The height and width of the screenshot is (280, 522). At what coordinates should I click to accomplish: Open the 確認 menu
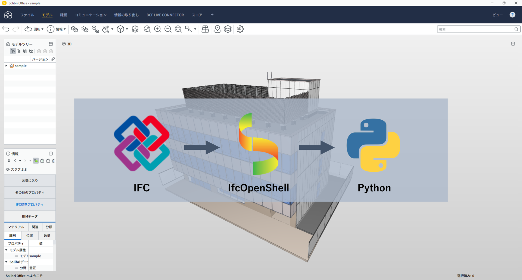(x=63, y=15)
